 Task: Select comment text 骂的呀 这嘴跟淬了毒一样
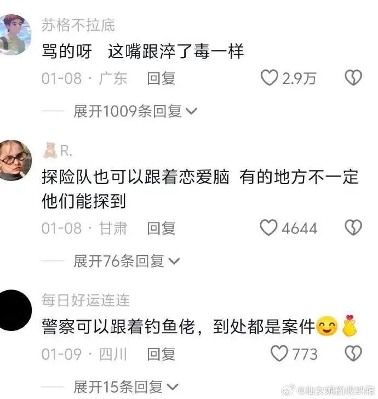(142, 52)
